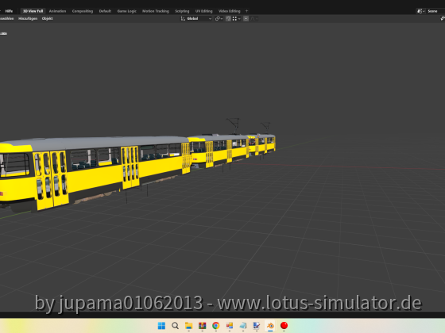Open the Blender icon in the taskbar
Image resolution: width=445 pixels, height=333 pixels.
coord(270,326)
